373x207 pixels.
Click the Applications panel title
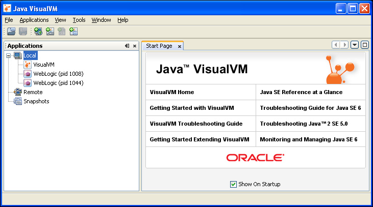[x=25, y=46]
